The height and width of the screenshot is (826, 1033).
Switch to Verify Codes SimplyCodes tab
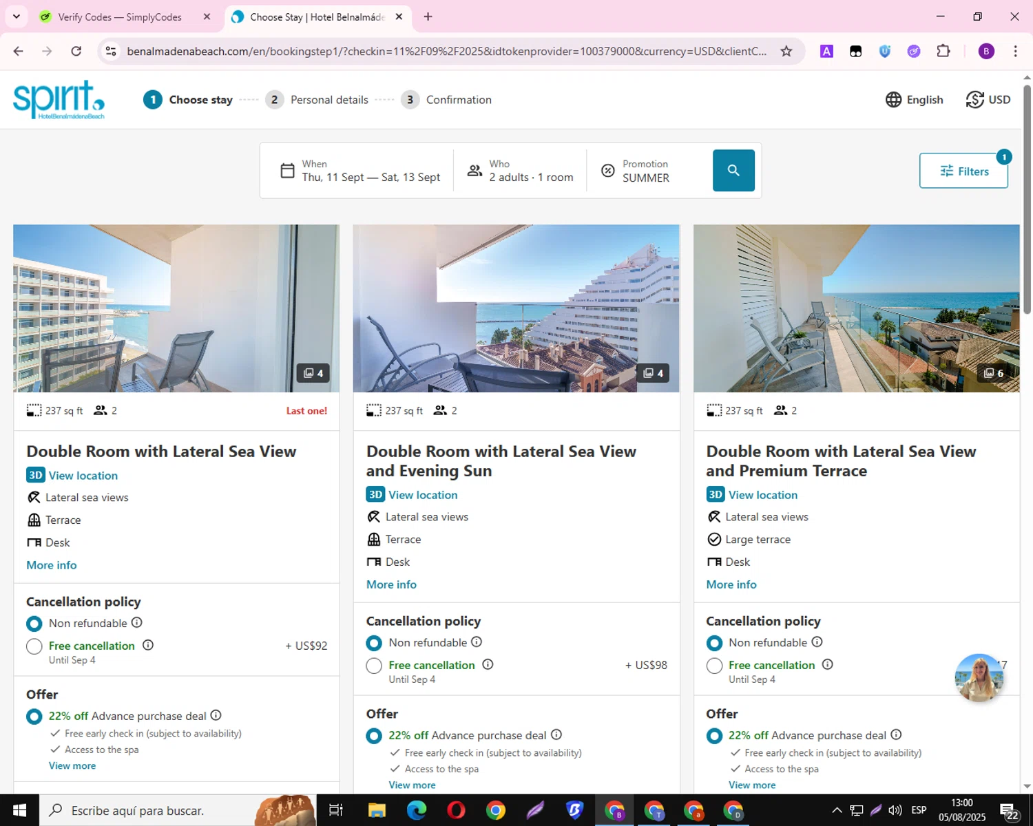click(x=125, y=17)
